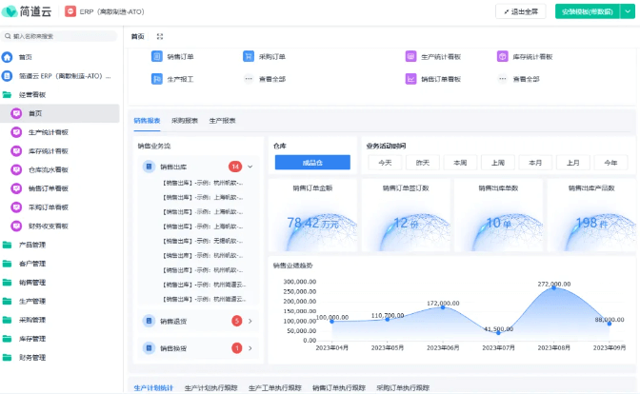Click the red 1 badge on 销售换货
This screenshot has width=640, height=394.
(237, 348)
